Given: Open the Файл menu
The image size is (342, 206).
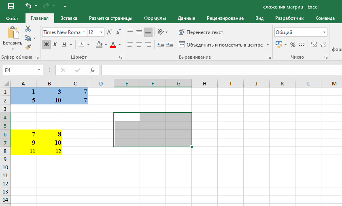Looking at the screenshot, I should (x=12, y=18).
